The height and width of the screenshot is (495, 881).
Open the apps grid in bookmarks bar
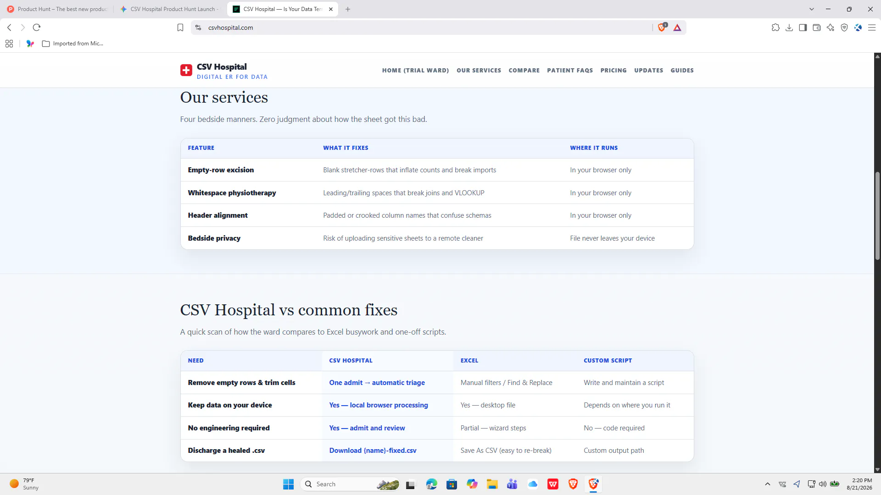pos(9,44)
